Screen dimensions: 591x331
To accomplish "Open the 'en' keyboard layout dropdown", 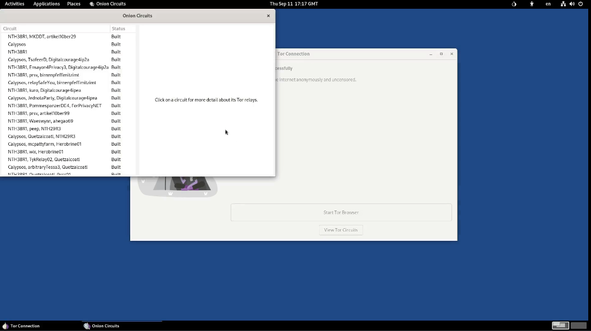I will (x=548, y=4).
